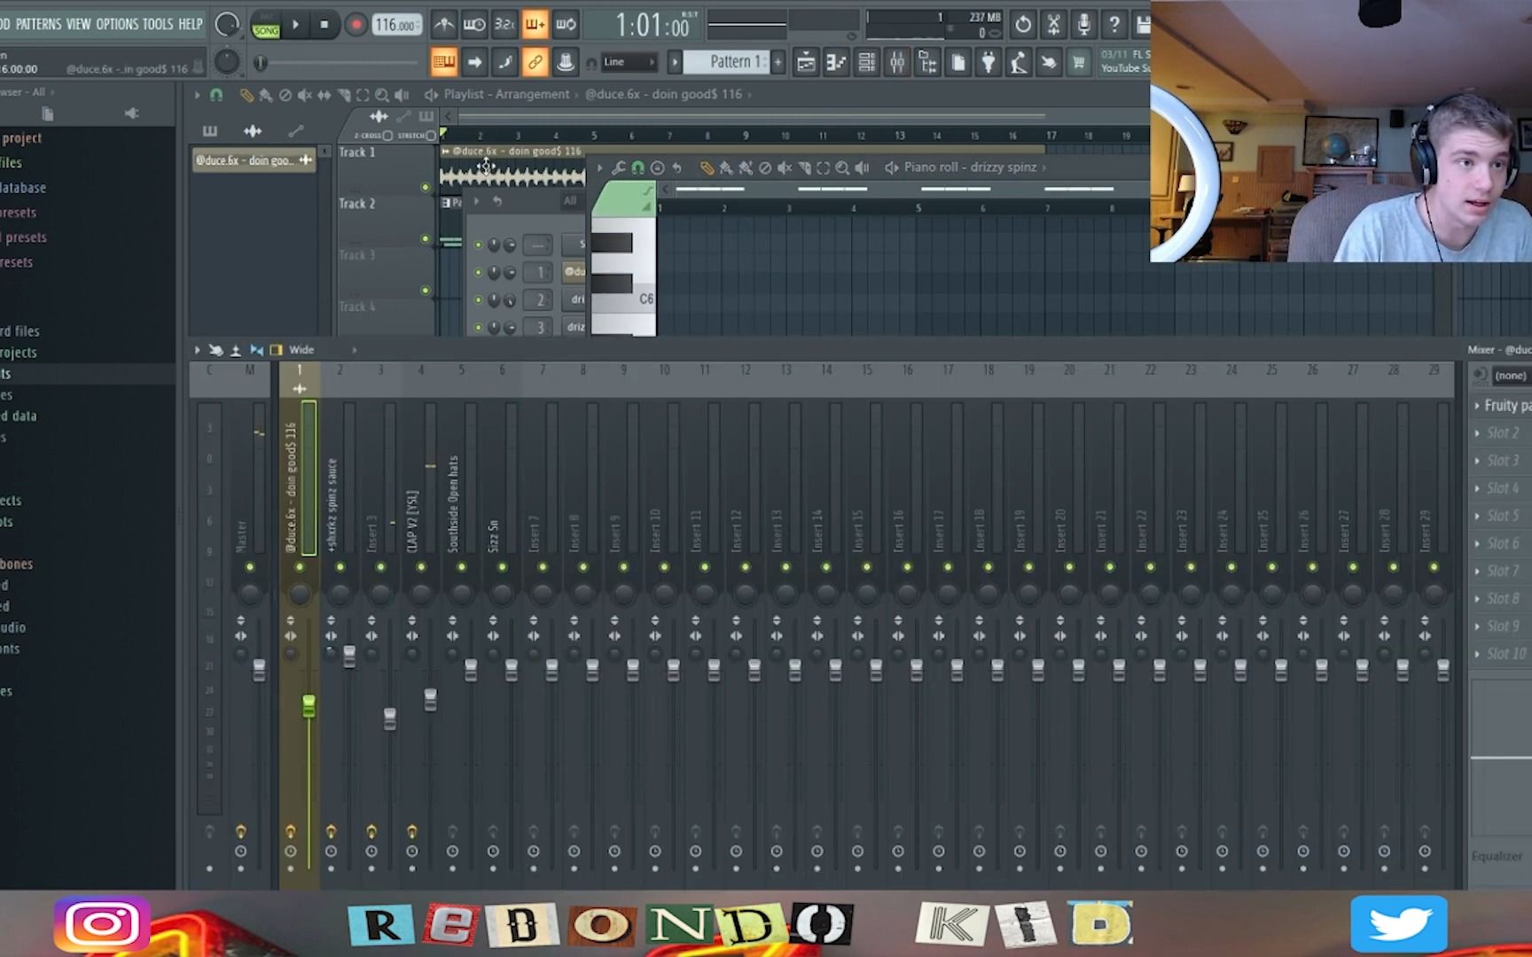
Task: Start playback with the transport play button
Action: pos(295,25)
